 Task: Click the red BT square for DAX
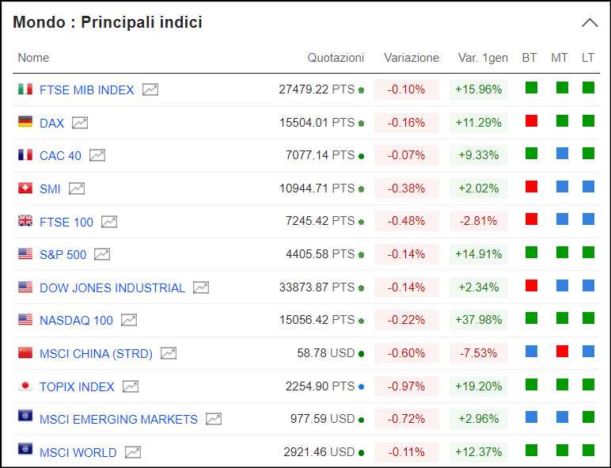pyautogui.click(x=531, y=121)
